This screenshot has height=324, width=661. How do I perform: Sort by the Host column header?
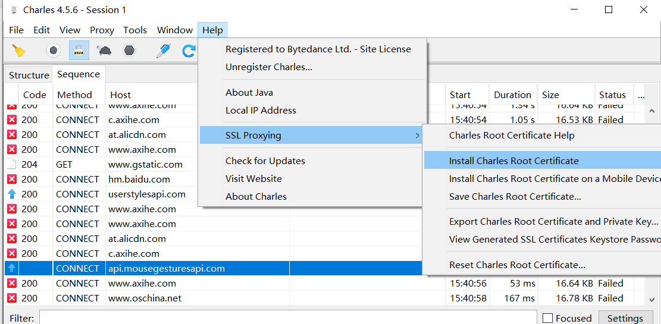click(x=152, y=95)
